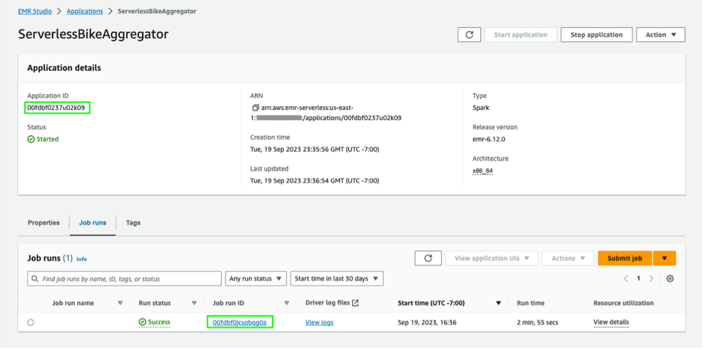
Task: Click page number 1 in pagination
Action: tap(638, 279)
